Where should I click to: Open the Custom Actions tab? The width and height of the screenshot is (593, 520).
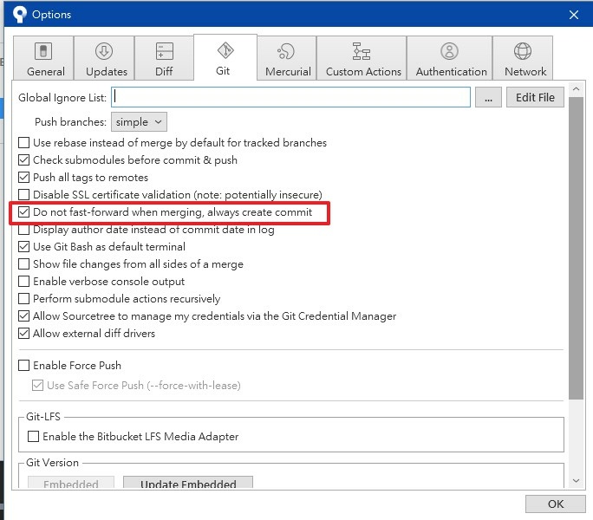pyautogui.click(x=362, y=58)
